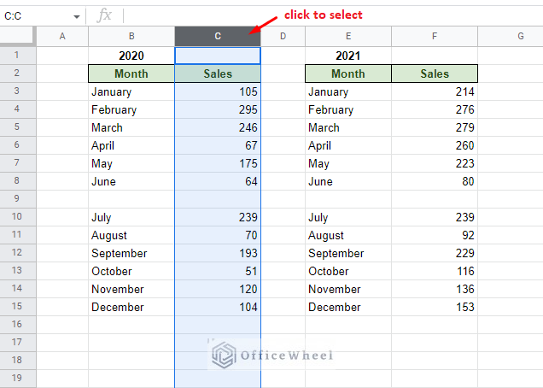Click the Sales header in the 2020 table
The height and width of the screenshot is (388, 543).
point(218,73)
